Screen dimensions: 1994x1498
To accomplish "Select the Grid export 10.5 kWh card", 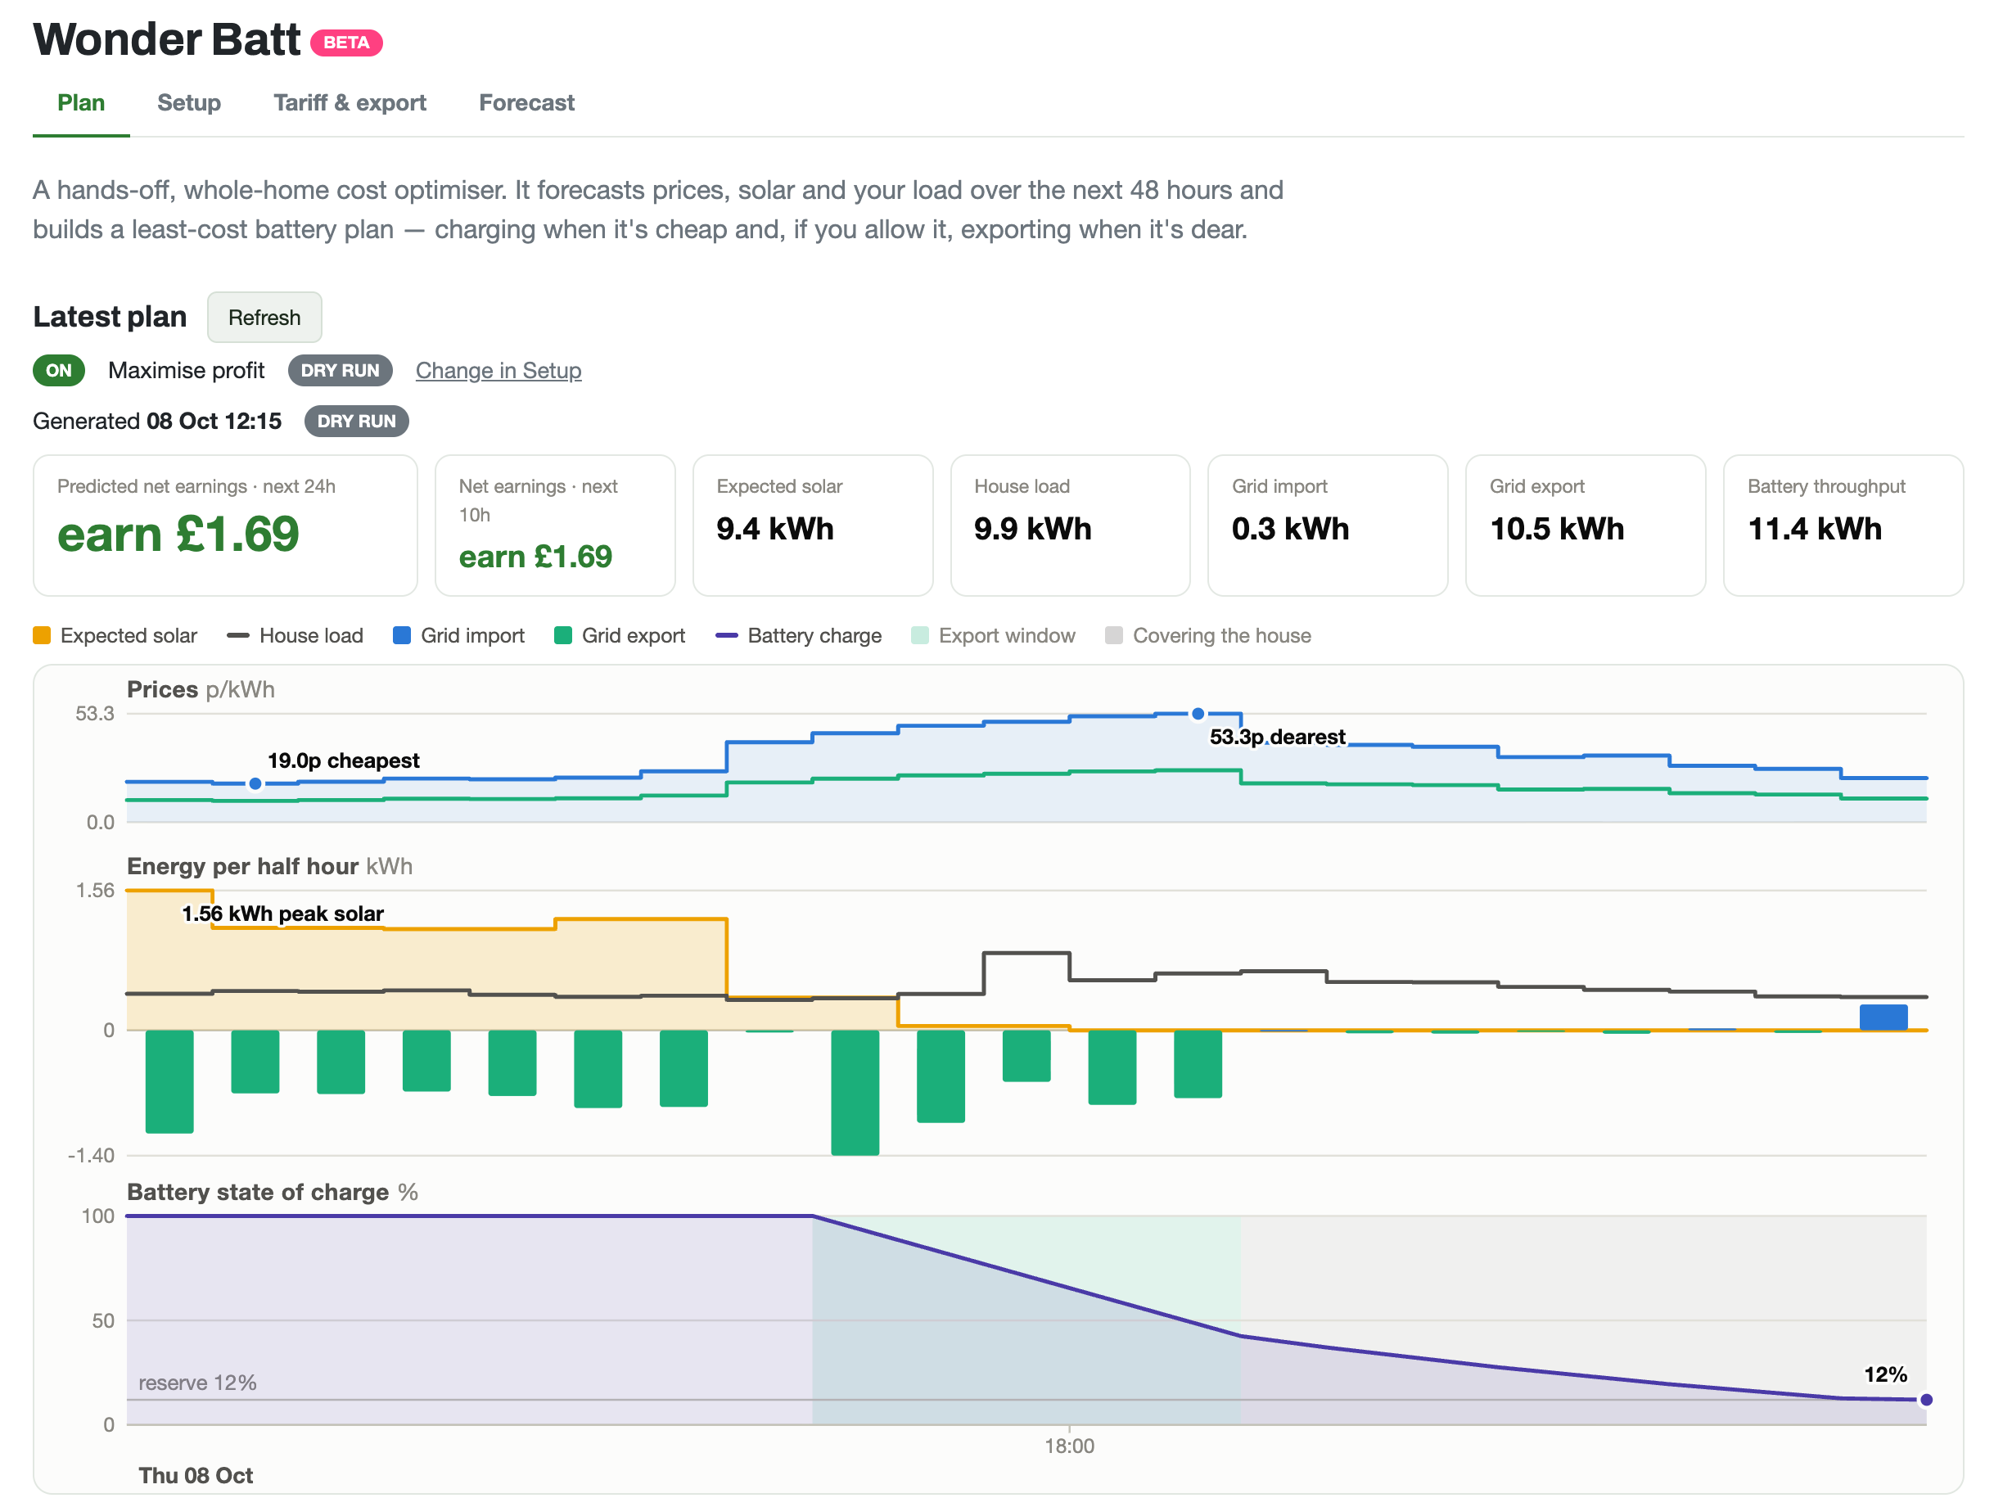I will click(1586, 526).
